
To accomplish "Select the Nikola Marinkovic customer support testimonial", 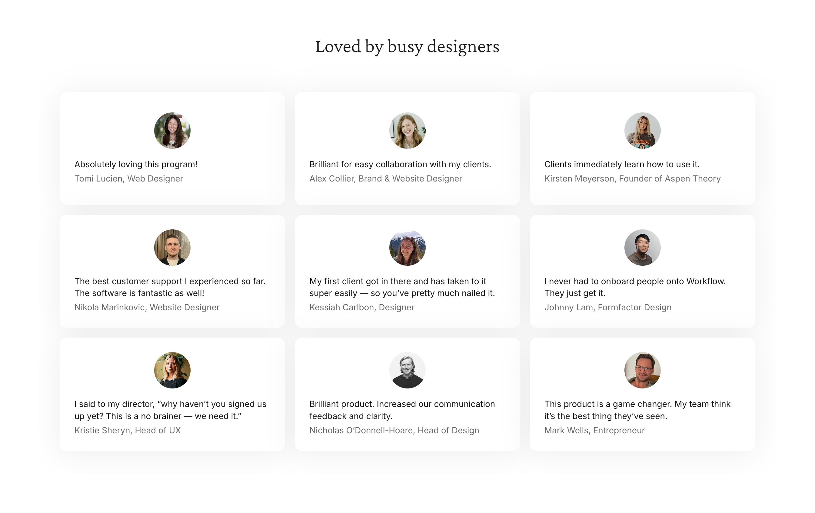I will tap(173, 271).
